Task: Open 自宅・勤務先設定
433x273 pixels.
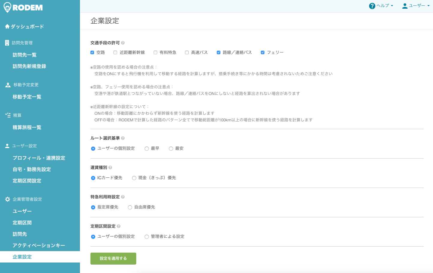Action: pyautogui.click(x=32, y=169)
